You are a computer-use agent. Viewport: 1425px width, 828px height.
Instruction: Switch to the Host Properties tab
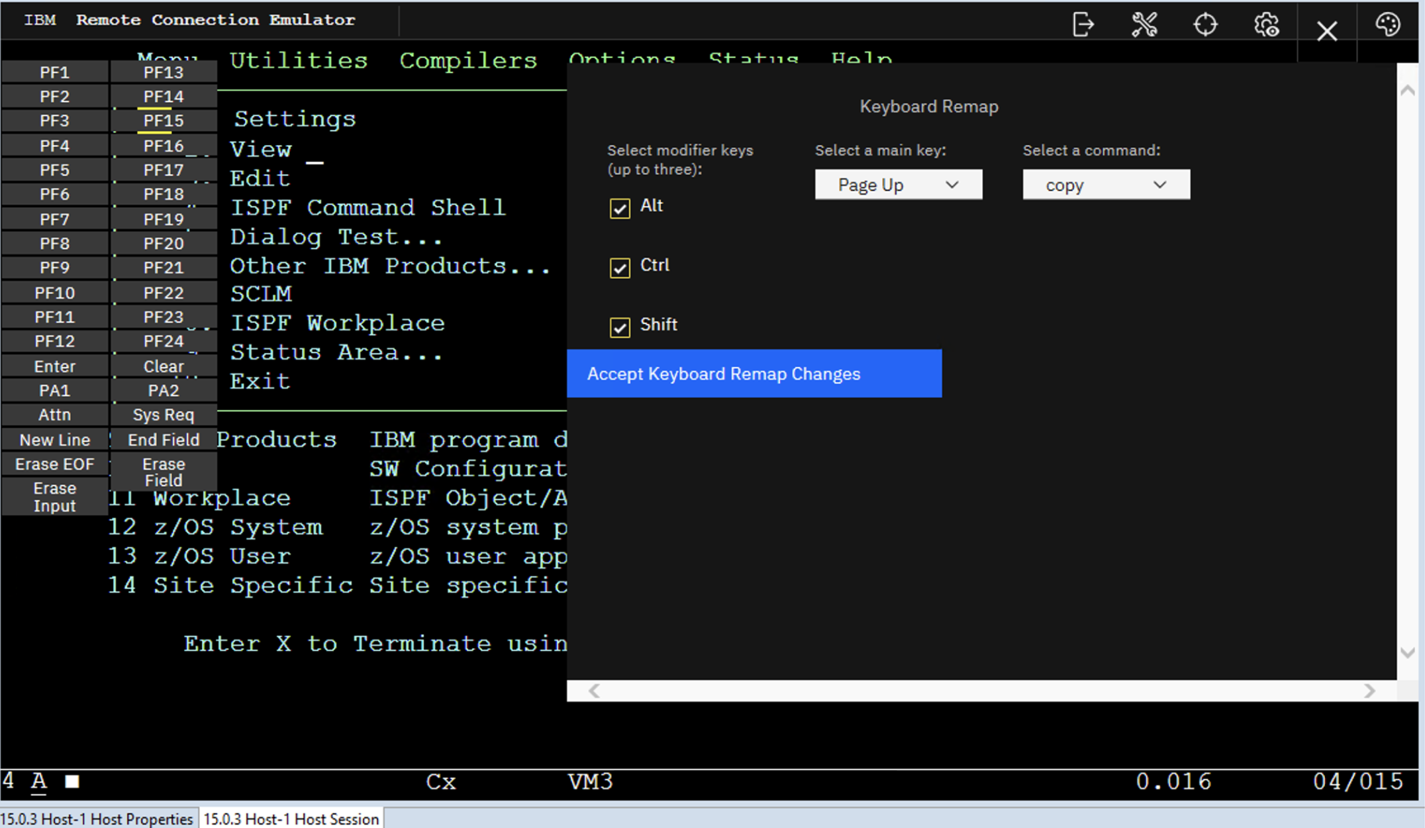(x=98, y=819)
